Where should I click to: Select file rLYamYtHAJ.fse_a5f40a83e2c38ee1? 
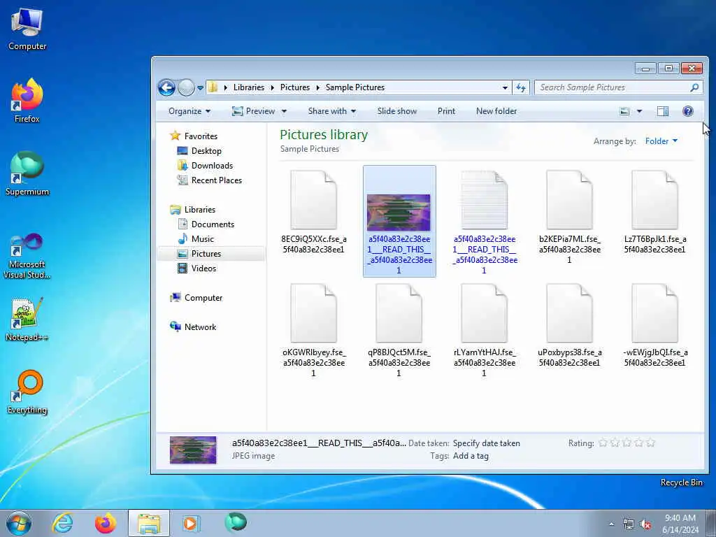[x=485, y=330]
